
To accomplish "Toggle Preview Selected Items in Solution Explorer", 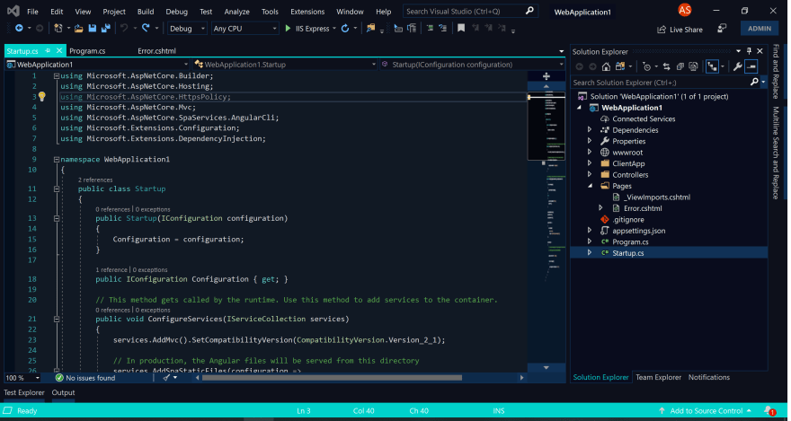I will pyautogui.click(x=751, y=66).
